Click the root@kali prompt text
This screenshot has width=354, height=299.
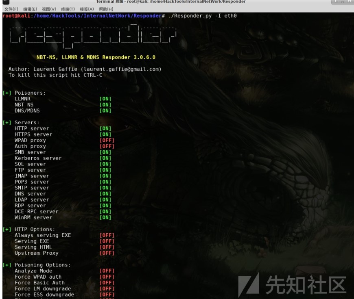(16, 16)
